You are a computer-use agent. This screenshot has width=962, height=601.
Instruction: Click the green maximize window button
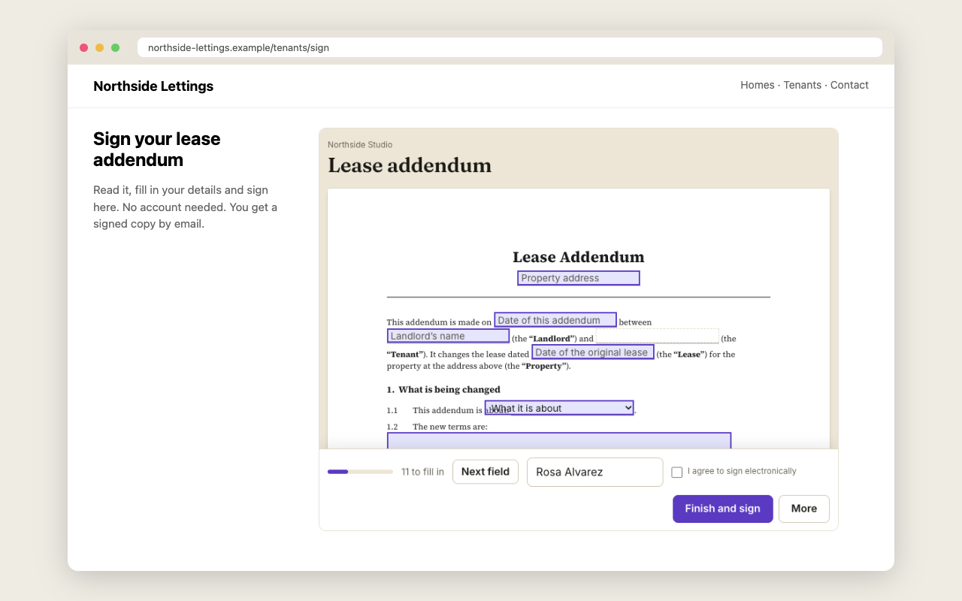(x=115, y=47)
